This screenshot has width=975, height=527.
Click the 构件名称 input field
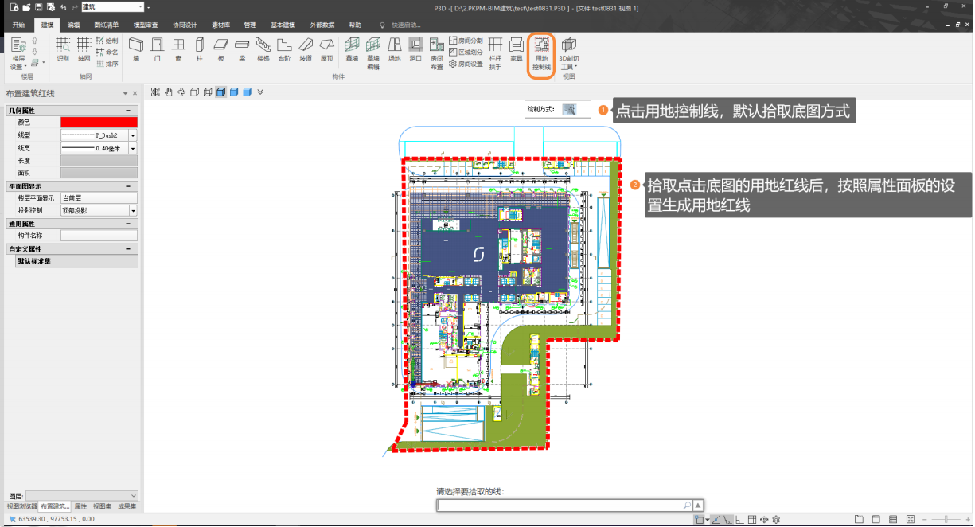coord(99,236)
